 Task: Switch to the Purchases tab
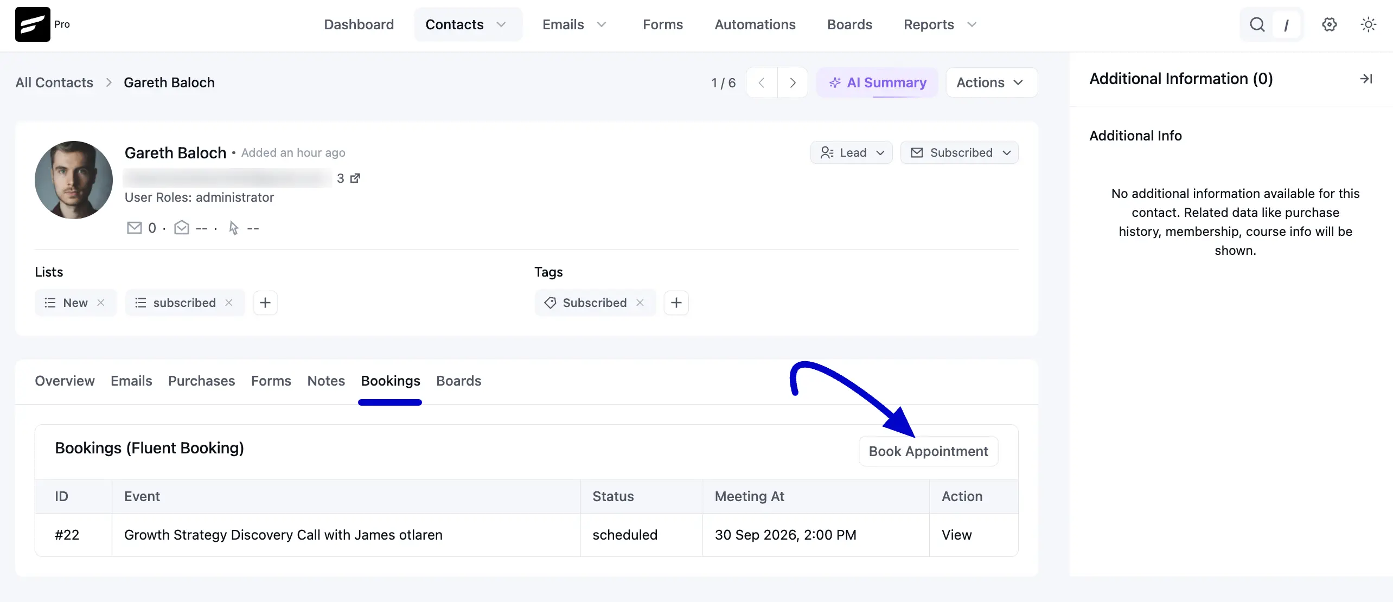pos(201,381)
